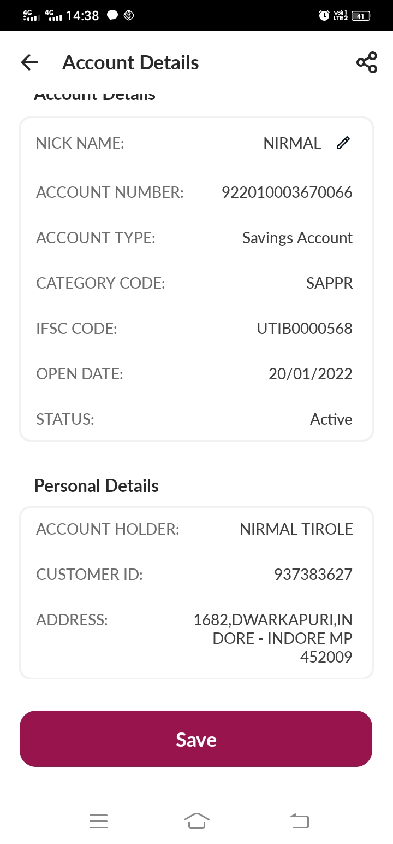
Task: Tap the Account Details page title
Action: pyautogui.click(x=130, y=63)
